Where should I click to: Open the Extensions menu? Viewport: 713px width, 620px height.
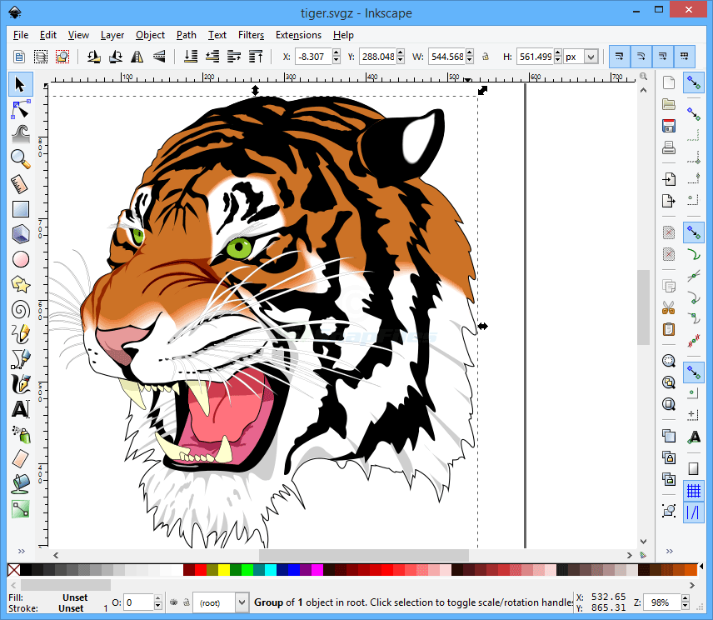298,35
